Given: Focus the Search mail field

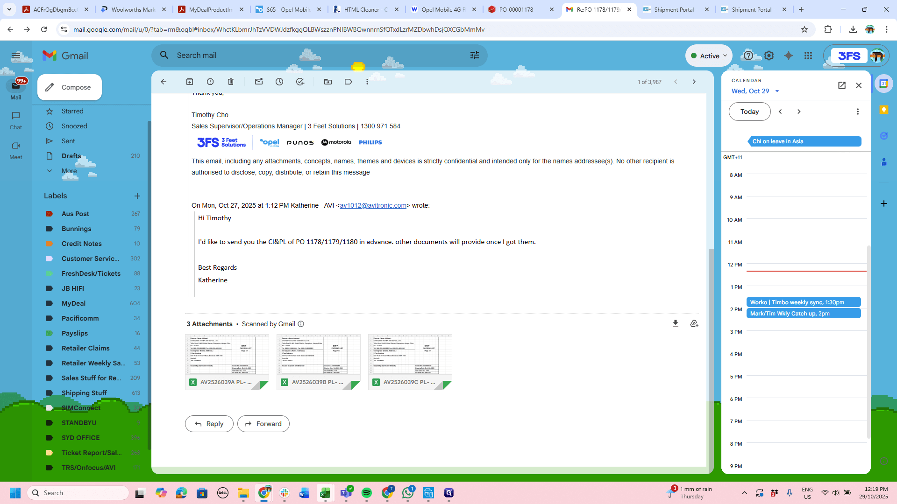Looking at the screenshot, I should pos(320,56).
